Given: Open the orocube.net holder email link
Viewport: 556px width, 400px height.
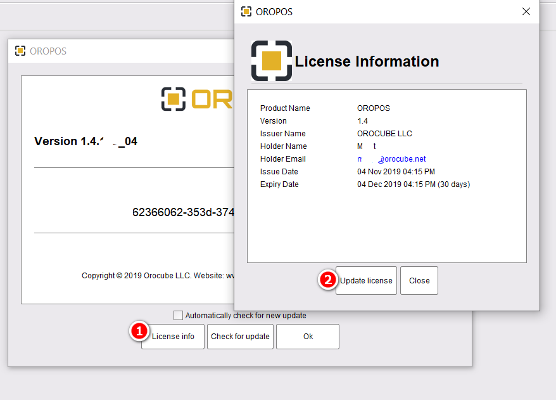Looking at the screenshot, I should tap(391, 159).
